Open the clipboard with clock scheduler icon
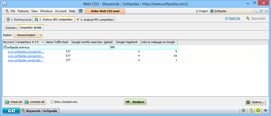 [x=251, y=110]
